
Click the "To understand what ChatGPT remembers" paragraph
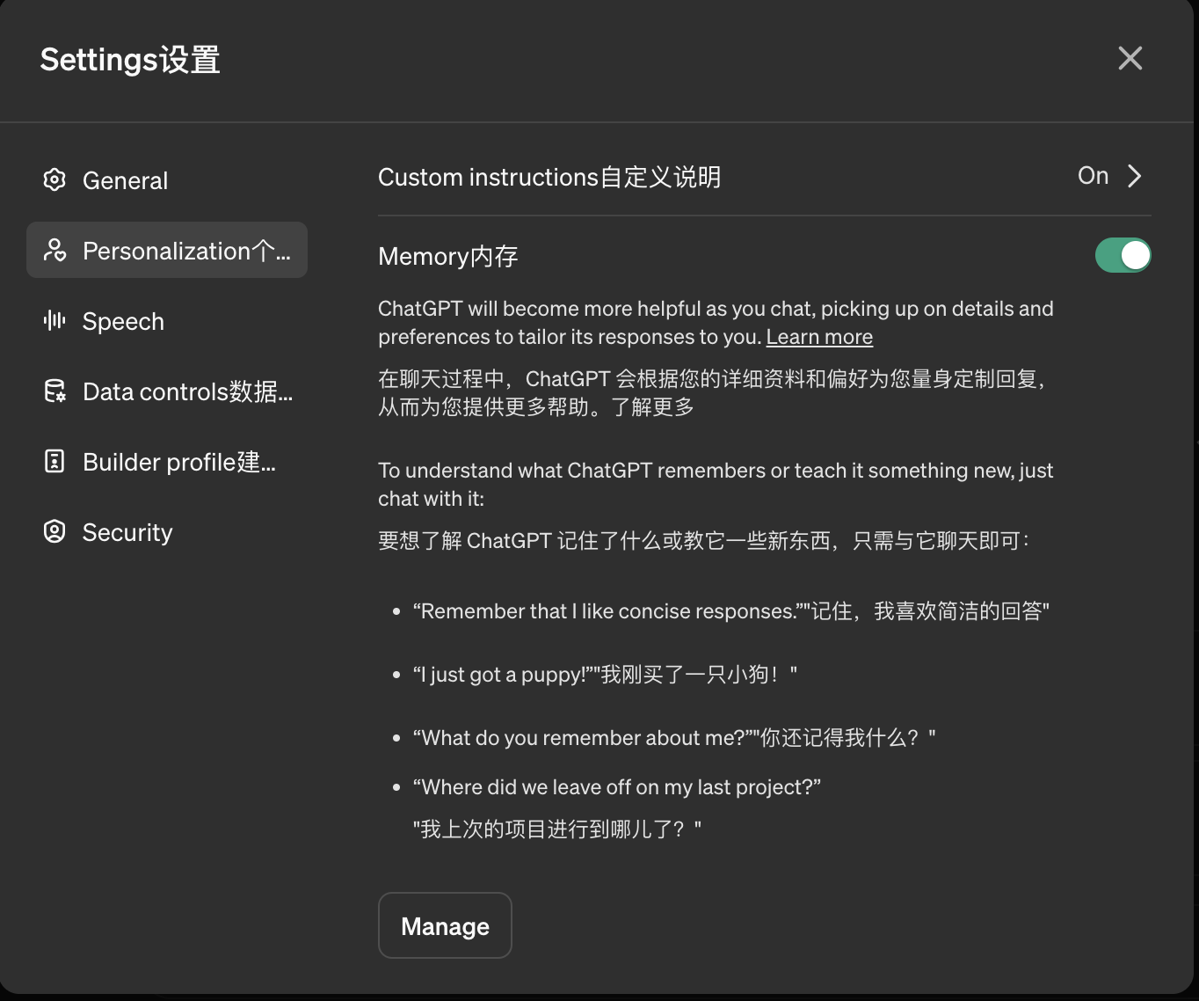coord(716,484)
